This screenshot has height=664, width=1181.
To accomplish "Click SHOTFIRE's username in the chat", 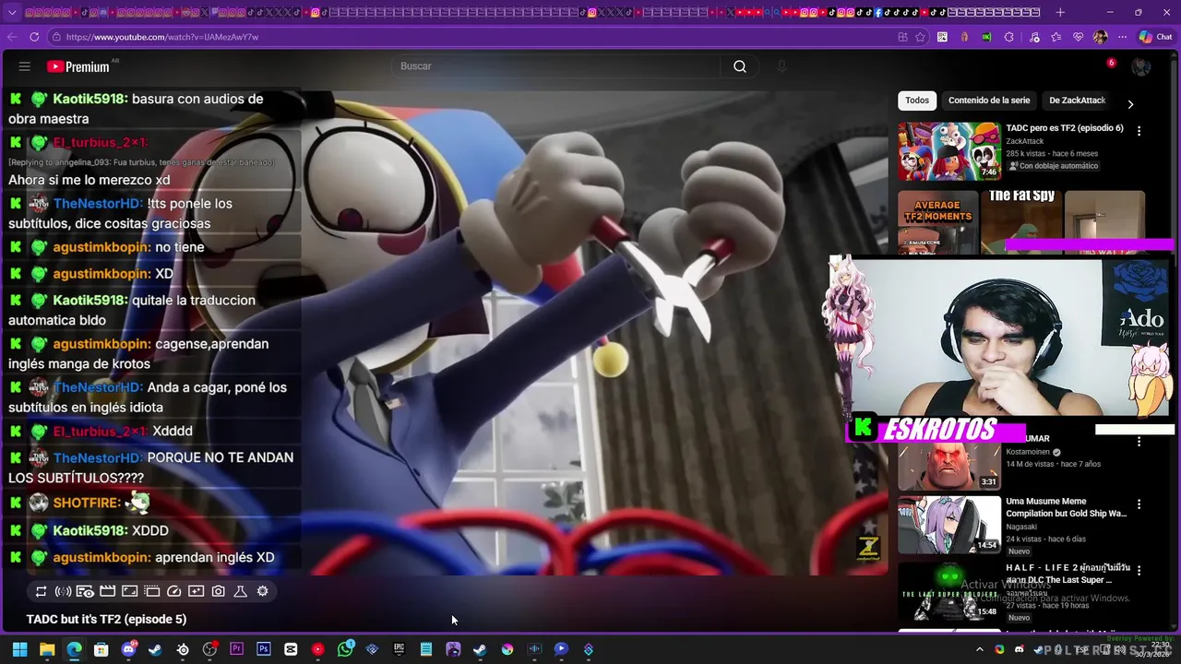I will coord(86,503).
